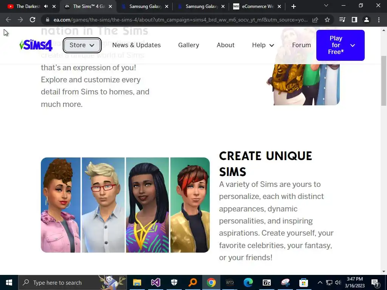
Task: Open the tab search dropdown arrow
Action: pos(326,5)
